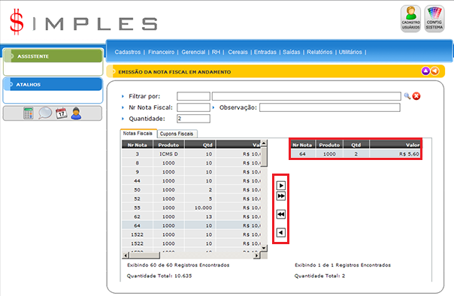Open the Cadastro Usuários icon
454x296 pixels.
click(x=410, y=19)
